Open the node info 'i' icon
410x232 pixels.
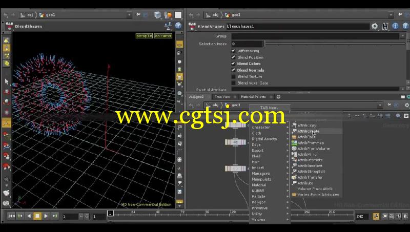tap(395, 26)
